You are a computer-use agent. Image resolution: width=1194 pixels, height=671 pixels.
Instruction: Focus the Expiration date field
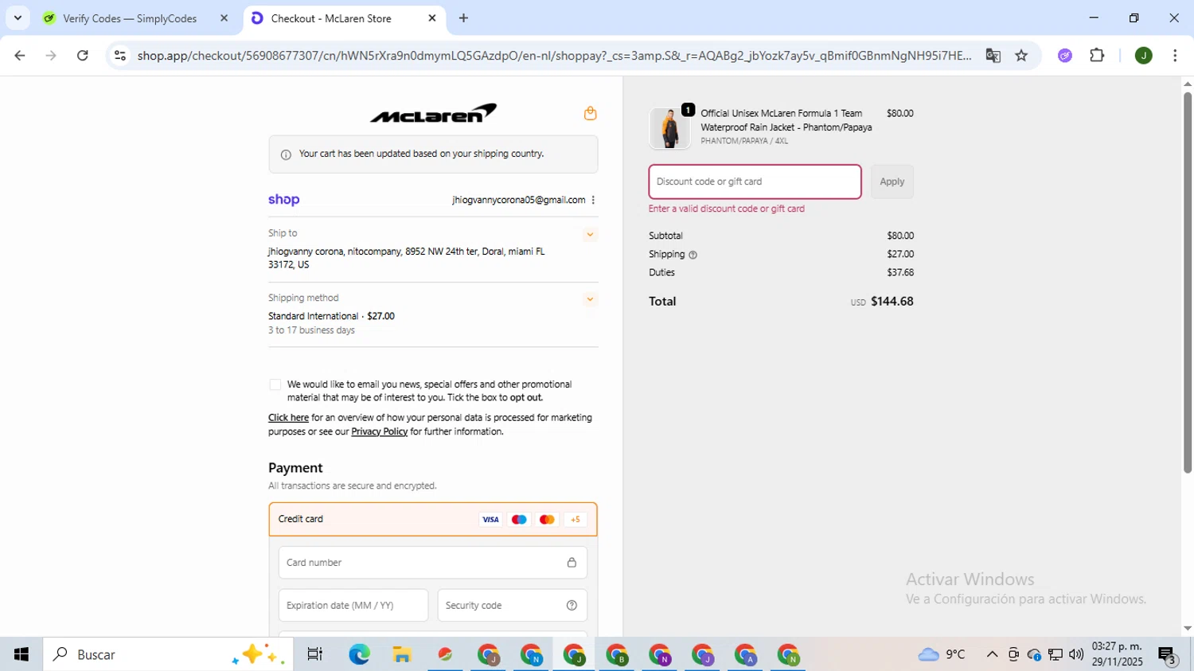pyautogui.click(x=353, y=606)
